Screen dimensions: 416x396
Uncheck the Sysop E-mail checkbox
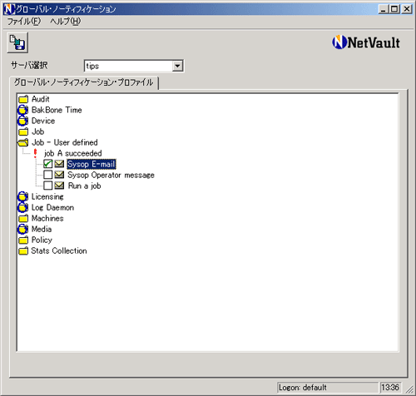[47, 164]
